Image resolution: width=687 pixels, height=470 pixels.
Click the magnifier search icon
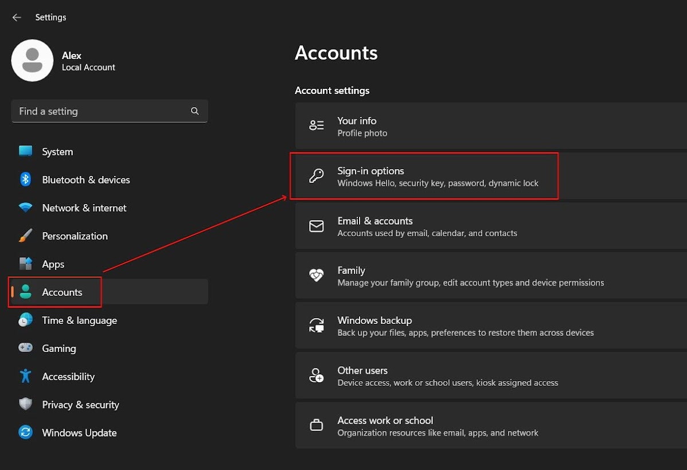click(195, 111)
